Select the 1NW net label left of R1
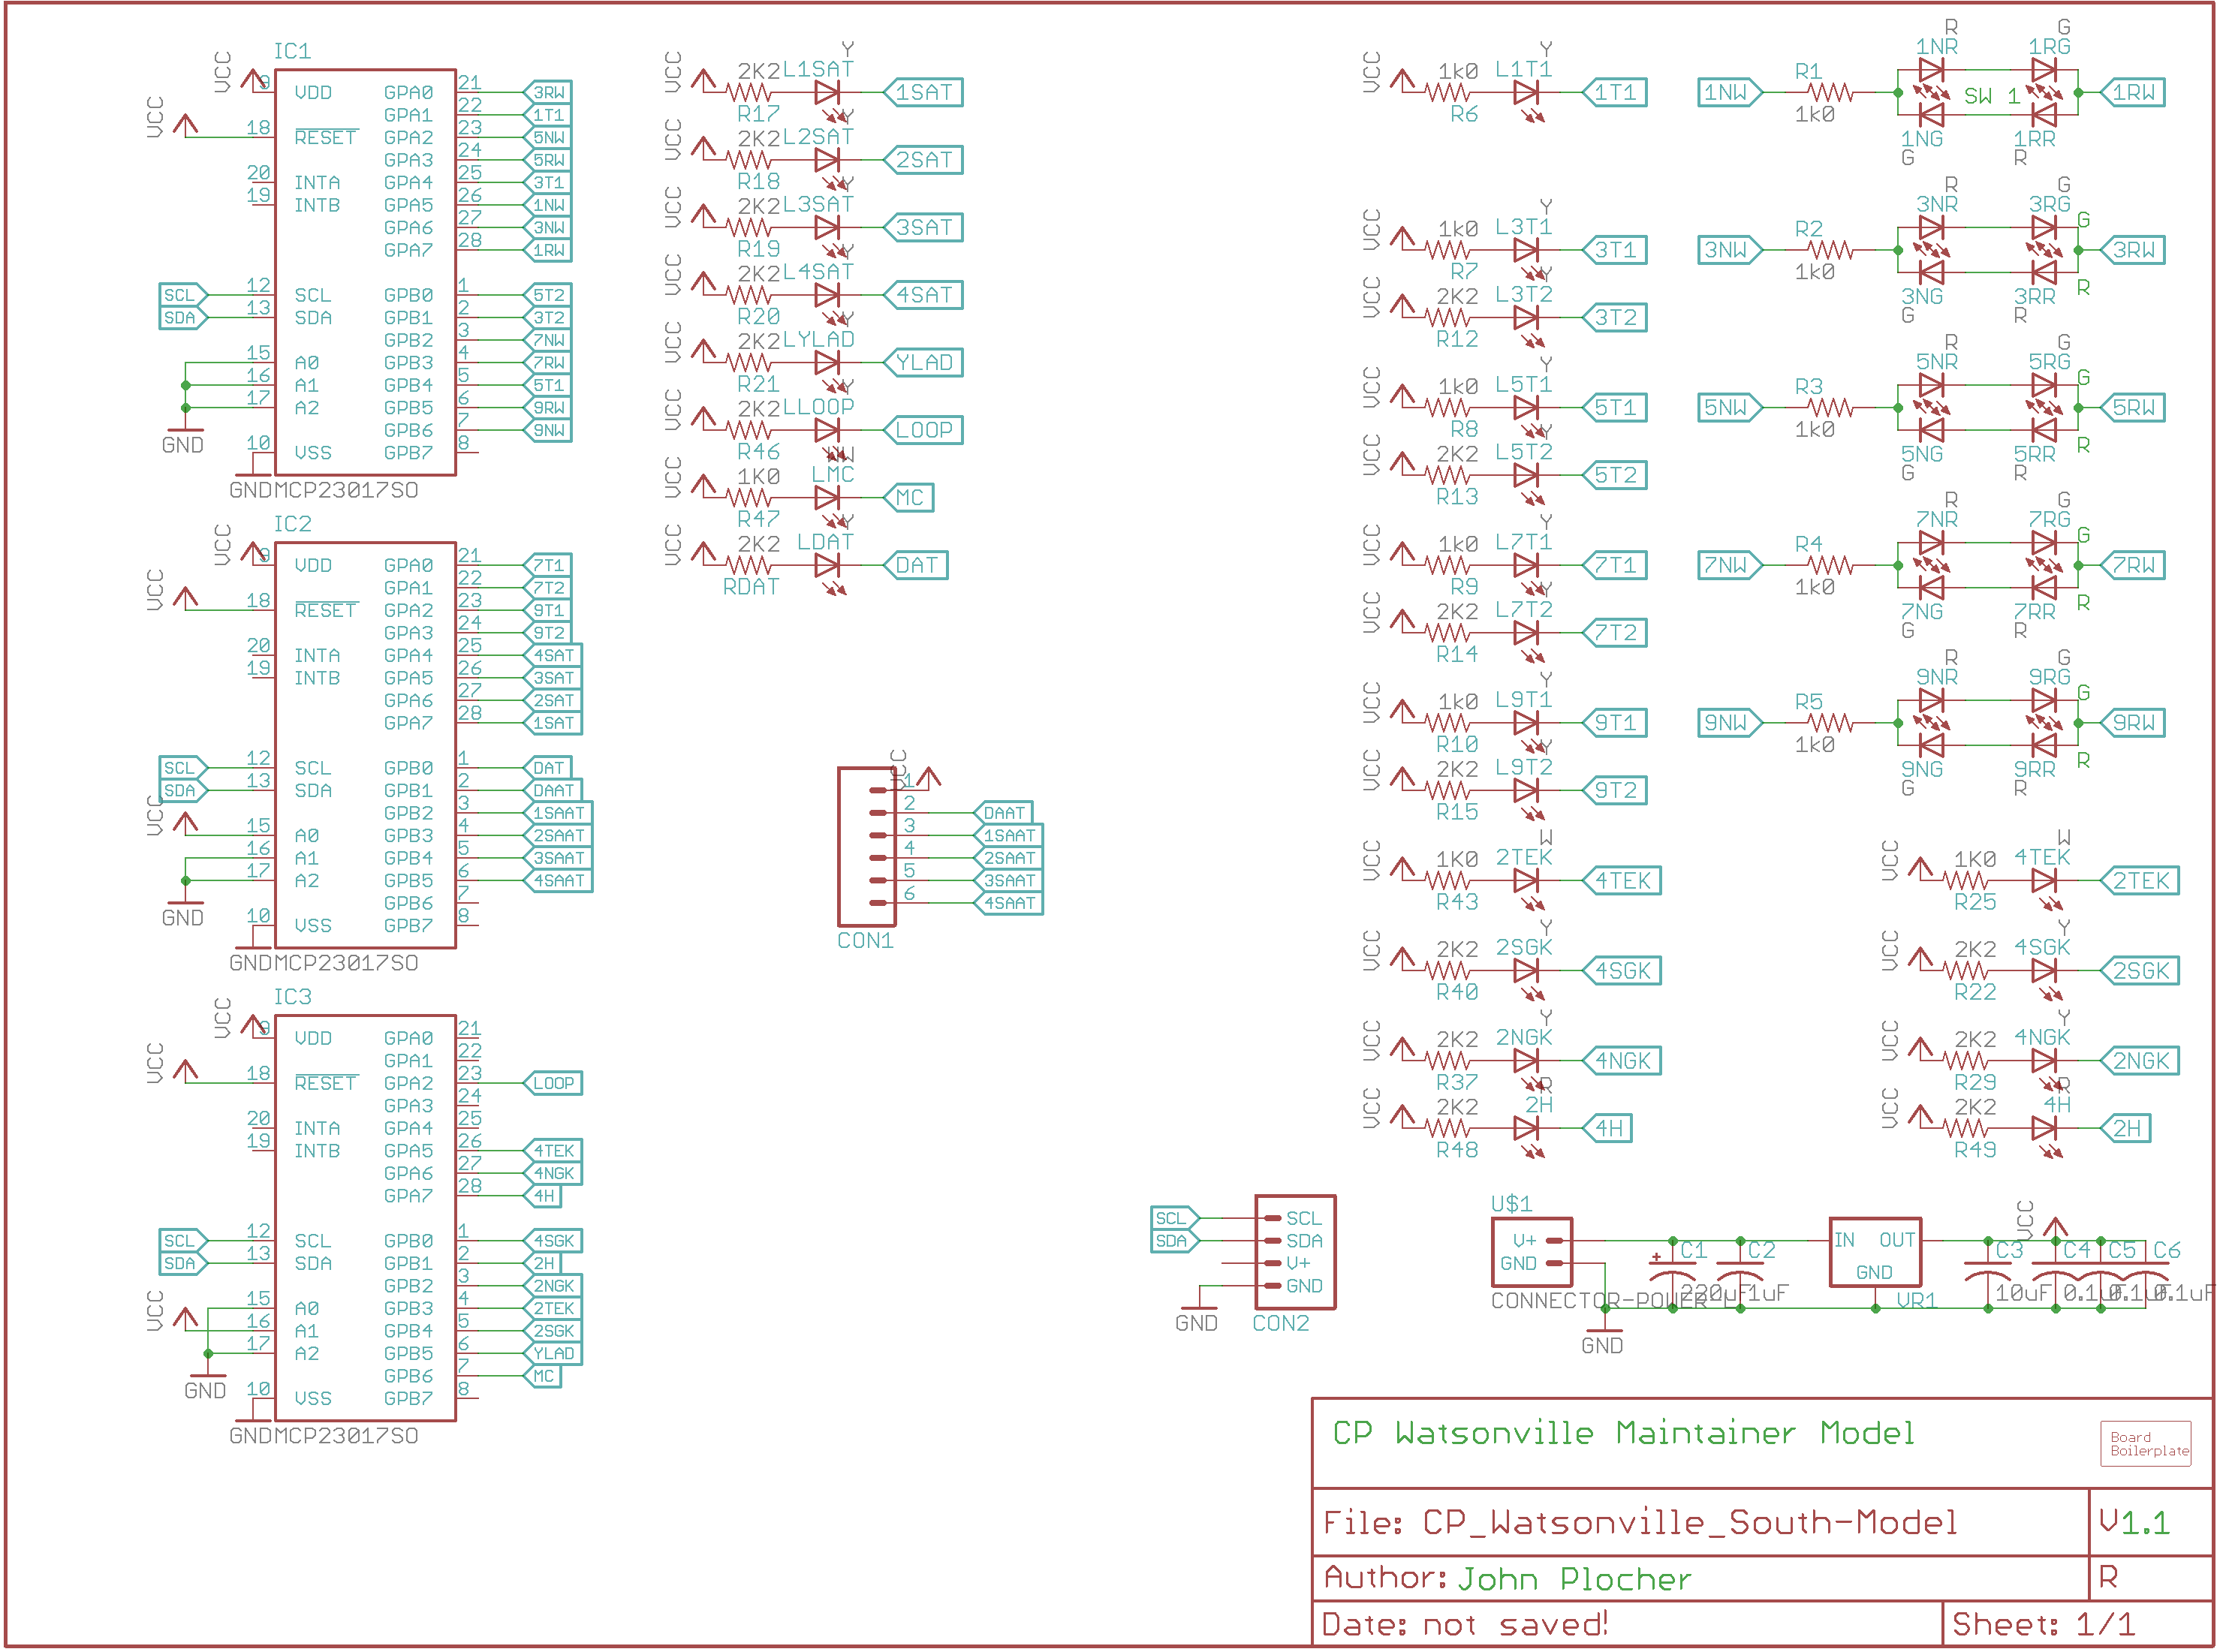Screen dimensions: 2226x1652 (x=1729, y=93)
